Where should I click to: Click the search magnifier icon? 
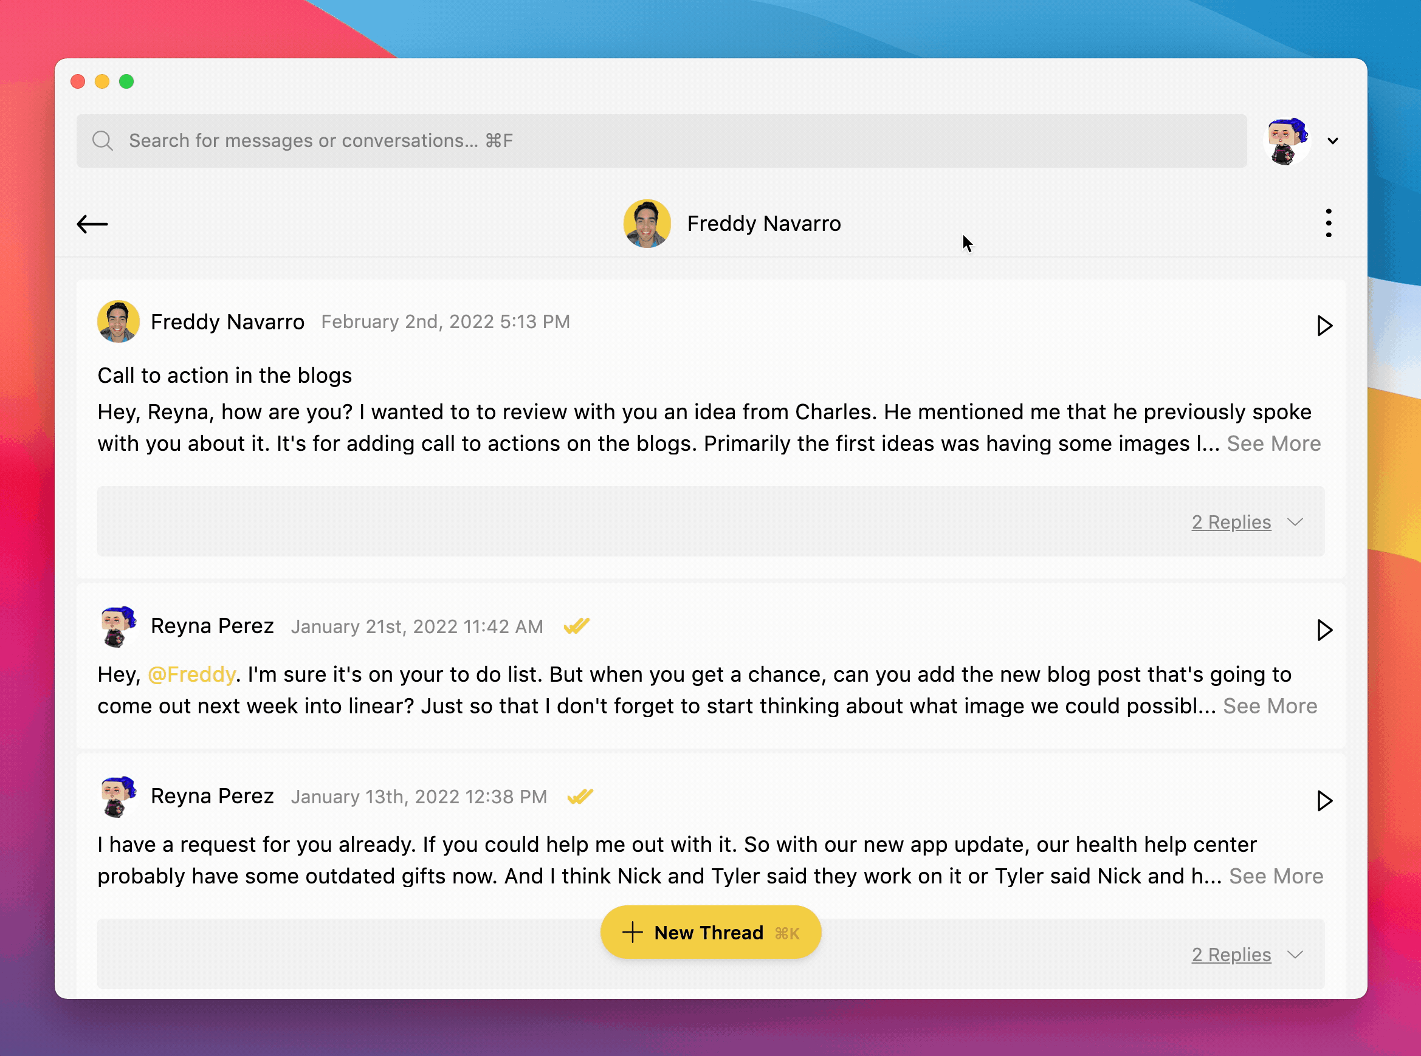[102, 140]
